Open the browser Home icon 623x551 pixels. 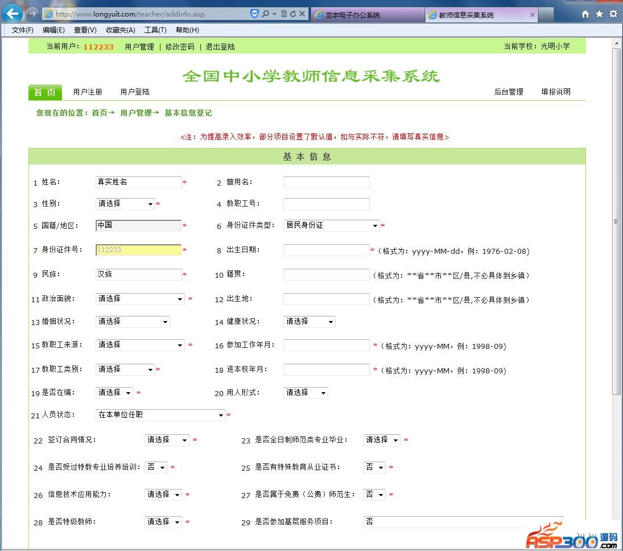pyautogui.click(x=585, y=14)
